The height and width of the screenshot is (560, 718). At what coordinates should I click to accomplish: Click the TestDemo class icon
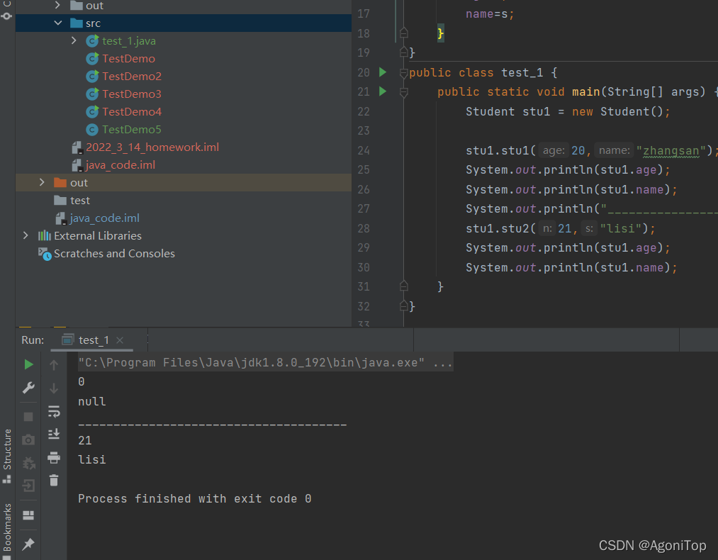(x=93, y=59)
